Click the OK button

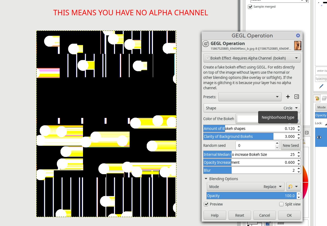pyautogui.click(x=289, y=215)
